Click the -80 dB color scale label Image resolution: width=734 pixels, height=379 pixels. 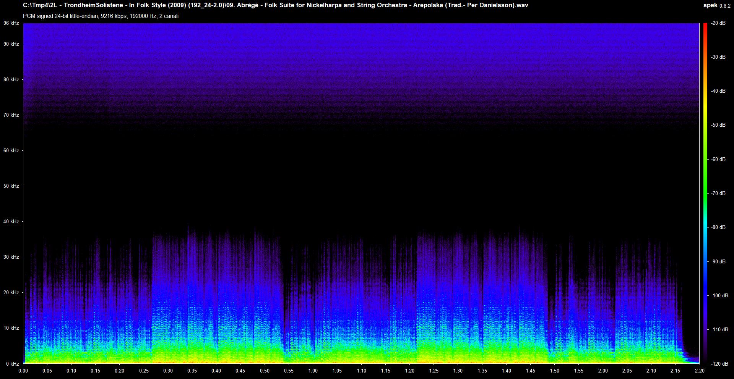click(718, 227)
